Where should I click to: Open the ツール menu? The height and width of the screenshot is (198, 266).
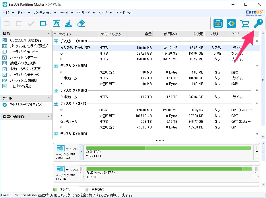coord(67,13)
